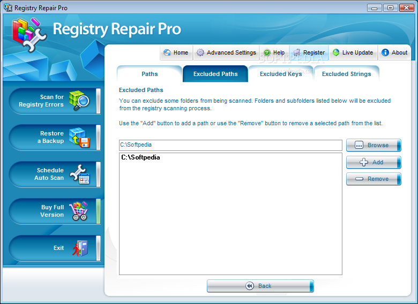Click the Home house icon

167,52
